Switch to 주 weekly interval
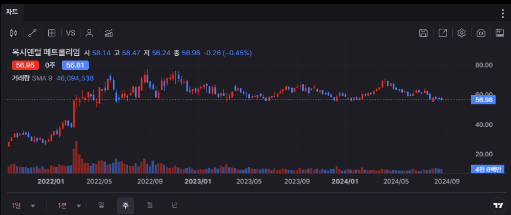 [x=125, y=206]
